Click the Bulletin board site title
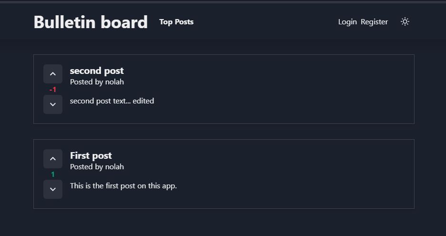Image resolution: width=446 pixels, height=236 pixels. point(91,22)
